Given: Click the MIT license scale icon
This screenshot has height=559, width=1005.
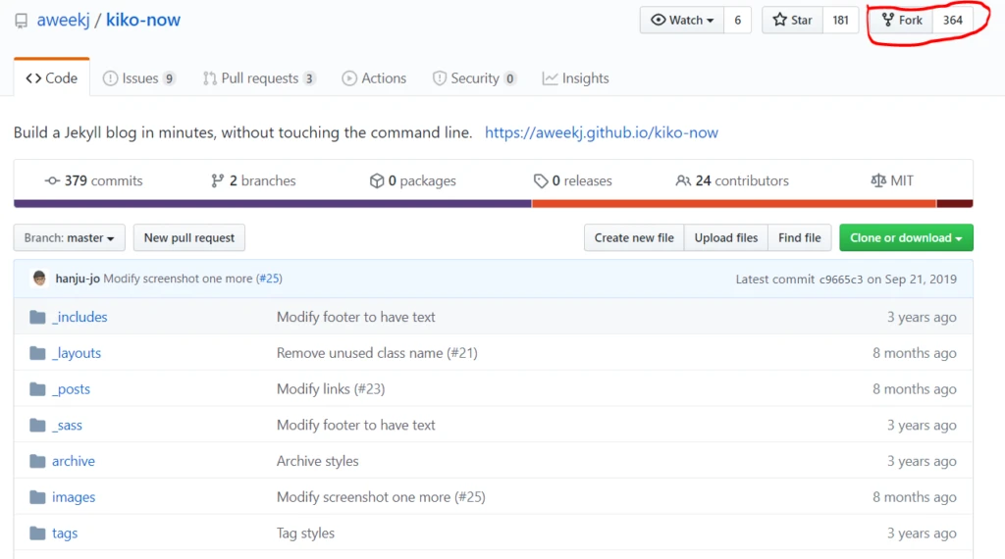Looking at the screenshot, I should click(877, 181).
